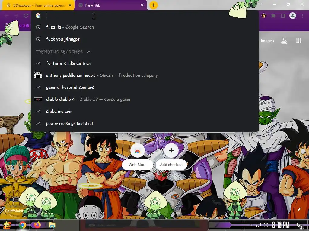
Task: Select power rankings baseball suggestion
Action: coord(145,123)
